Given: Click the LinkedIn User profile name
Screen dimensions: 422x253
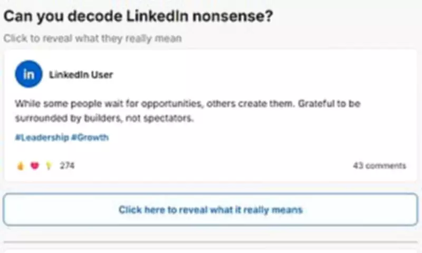Looking at the screenshot, I should point(81,75).
